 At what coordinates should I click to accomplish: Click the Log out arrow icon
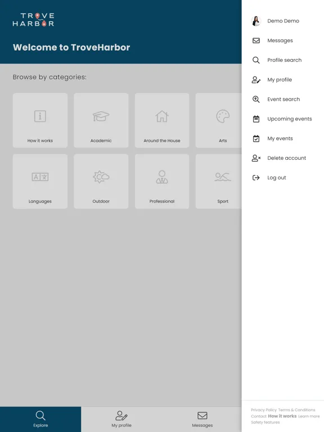pos(256,177)
